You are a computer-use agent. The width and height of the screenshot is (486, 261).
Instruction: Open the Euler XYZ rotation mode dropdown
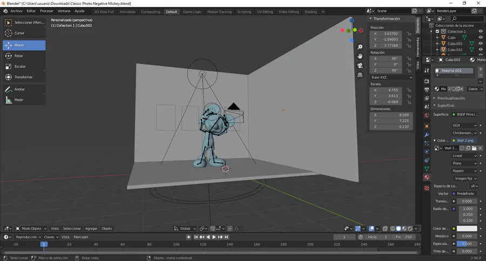click(x=391, y=78)
